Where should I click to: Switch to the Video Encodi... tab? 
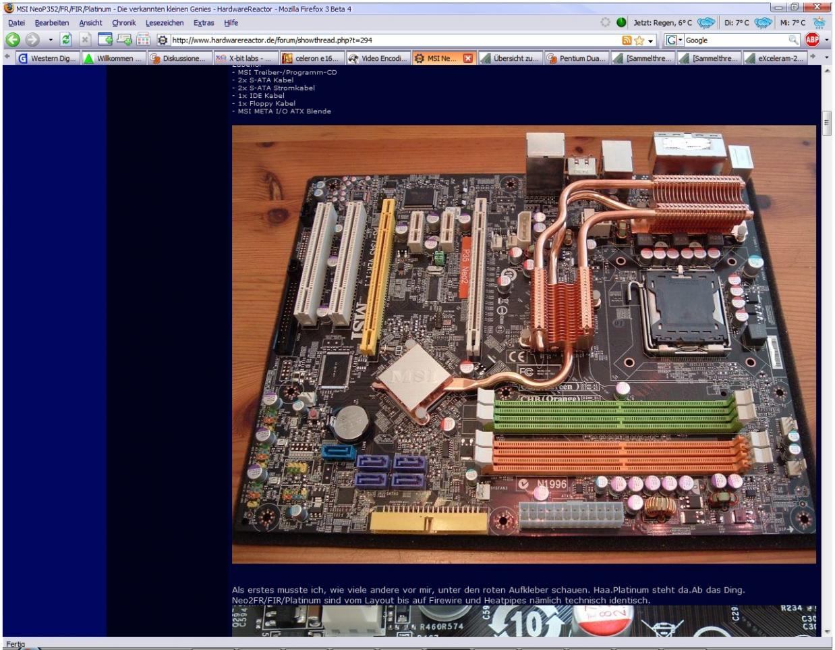pos(377,59)
